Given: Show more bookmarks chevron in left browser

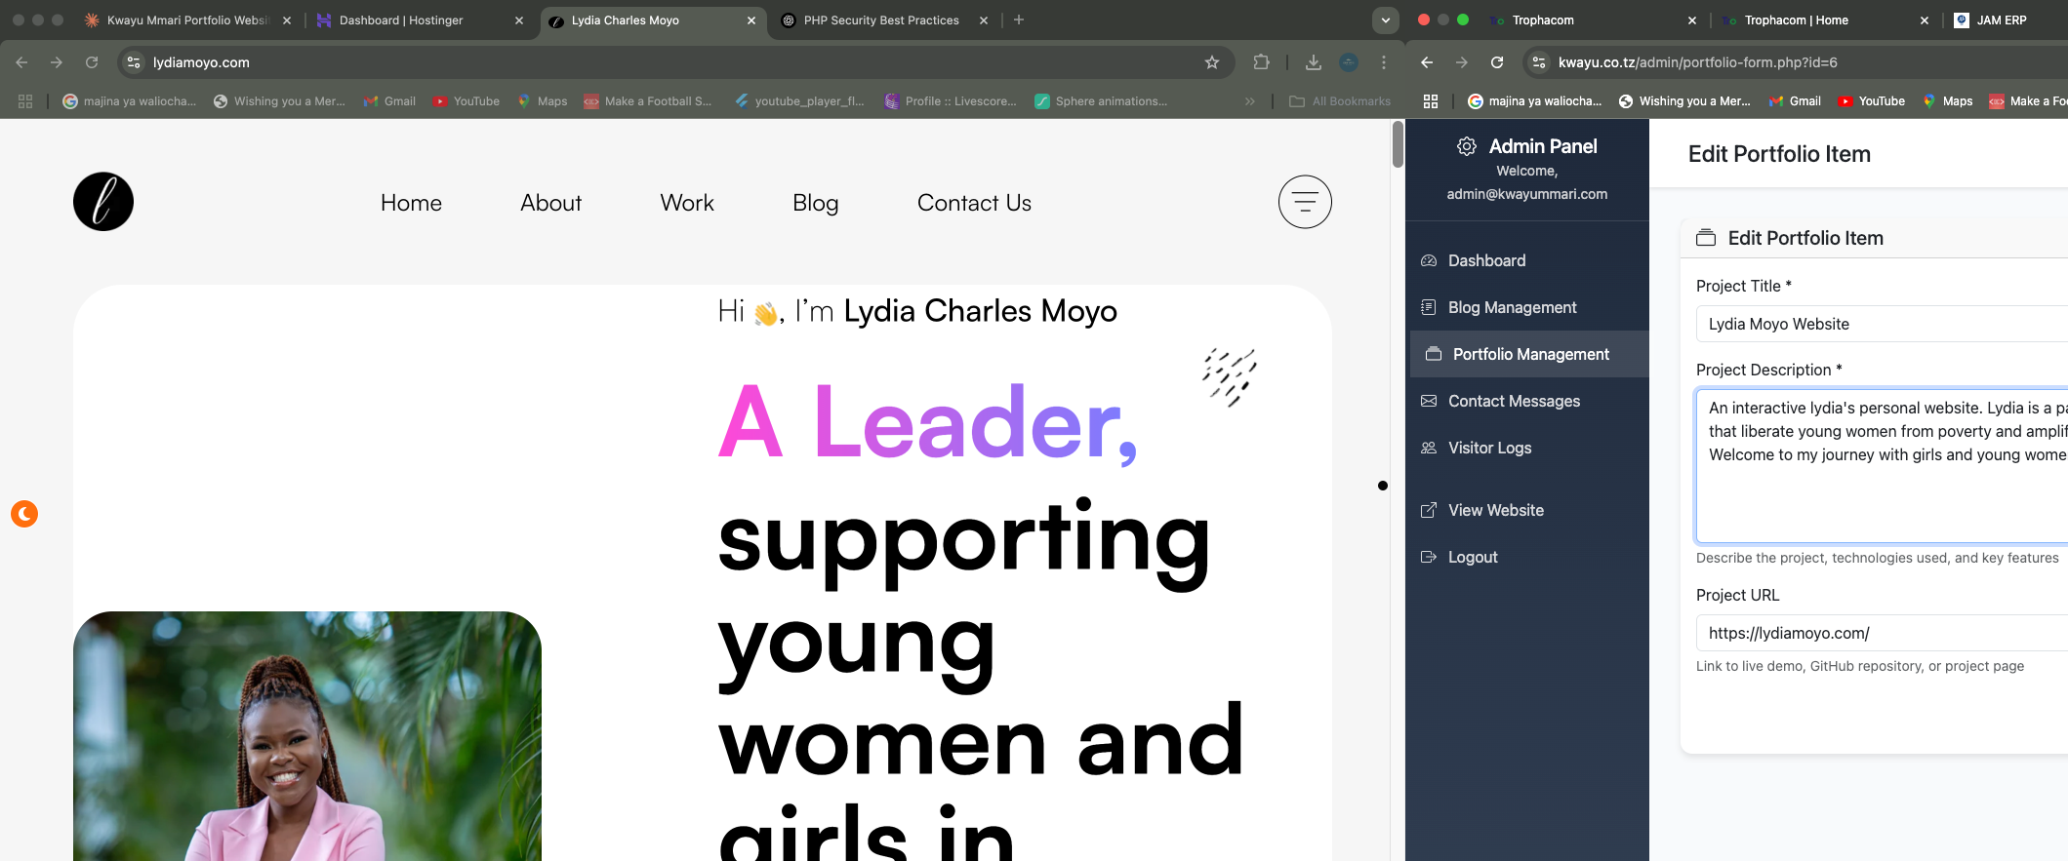Looking at the screenshot, I should tap(1250, 101).
